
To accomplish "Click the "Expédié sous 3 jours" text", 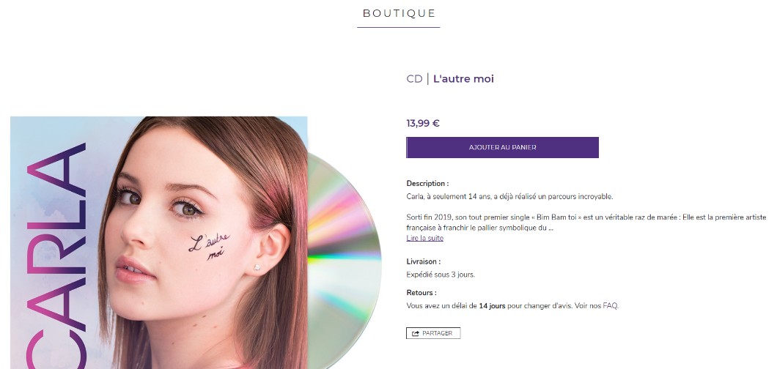I will (x=441, y=275).
